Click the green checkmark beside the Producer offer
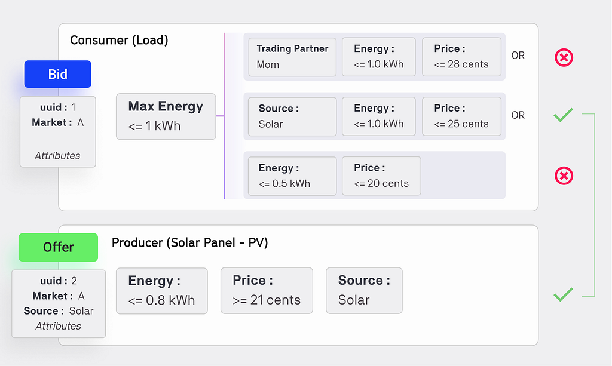 (x=563, y=294)
